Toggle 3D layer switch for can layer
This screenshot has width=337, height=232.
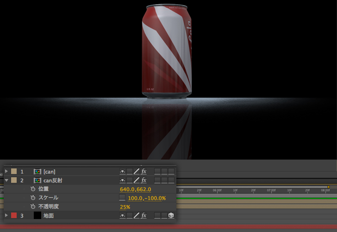coord(171,172)
